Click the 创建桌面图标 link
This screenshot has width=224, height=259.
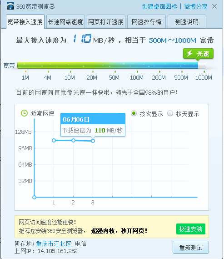(159, 7)
